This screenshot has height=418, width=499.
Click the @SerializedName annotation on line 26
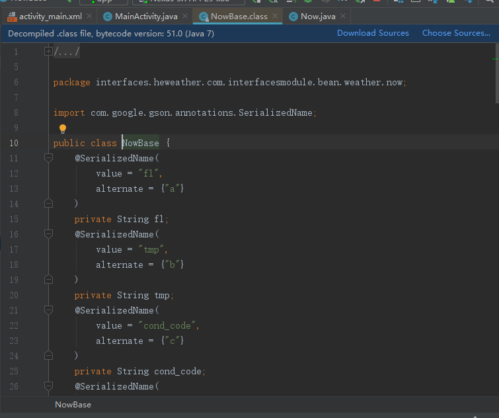(116, 386)
